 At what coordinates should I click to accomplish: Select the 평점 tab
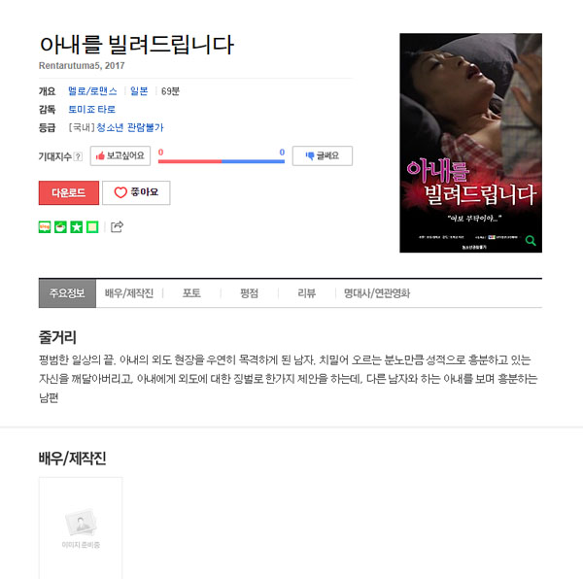[249, 293]
